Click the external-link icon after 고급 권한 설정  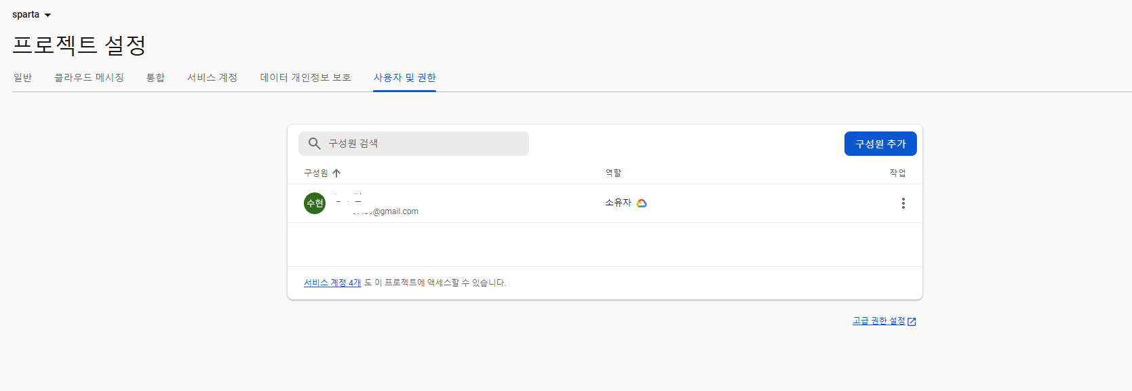(x=912, y=322)
